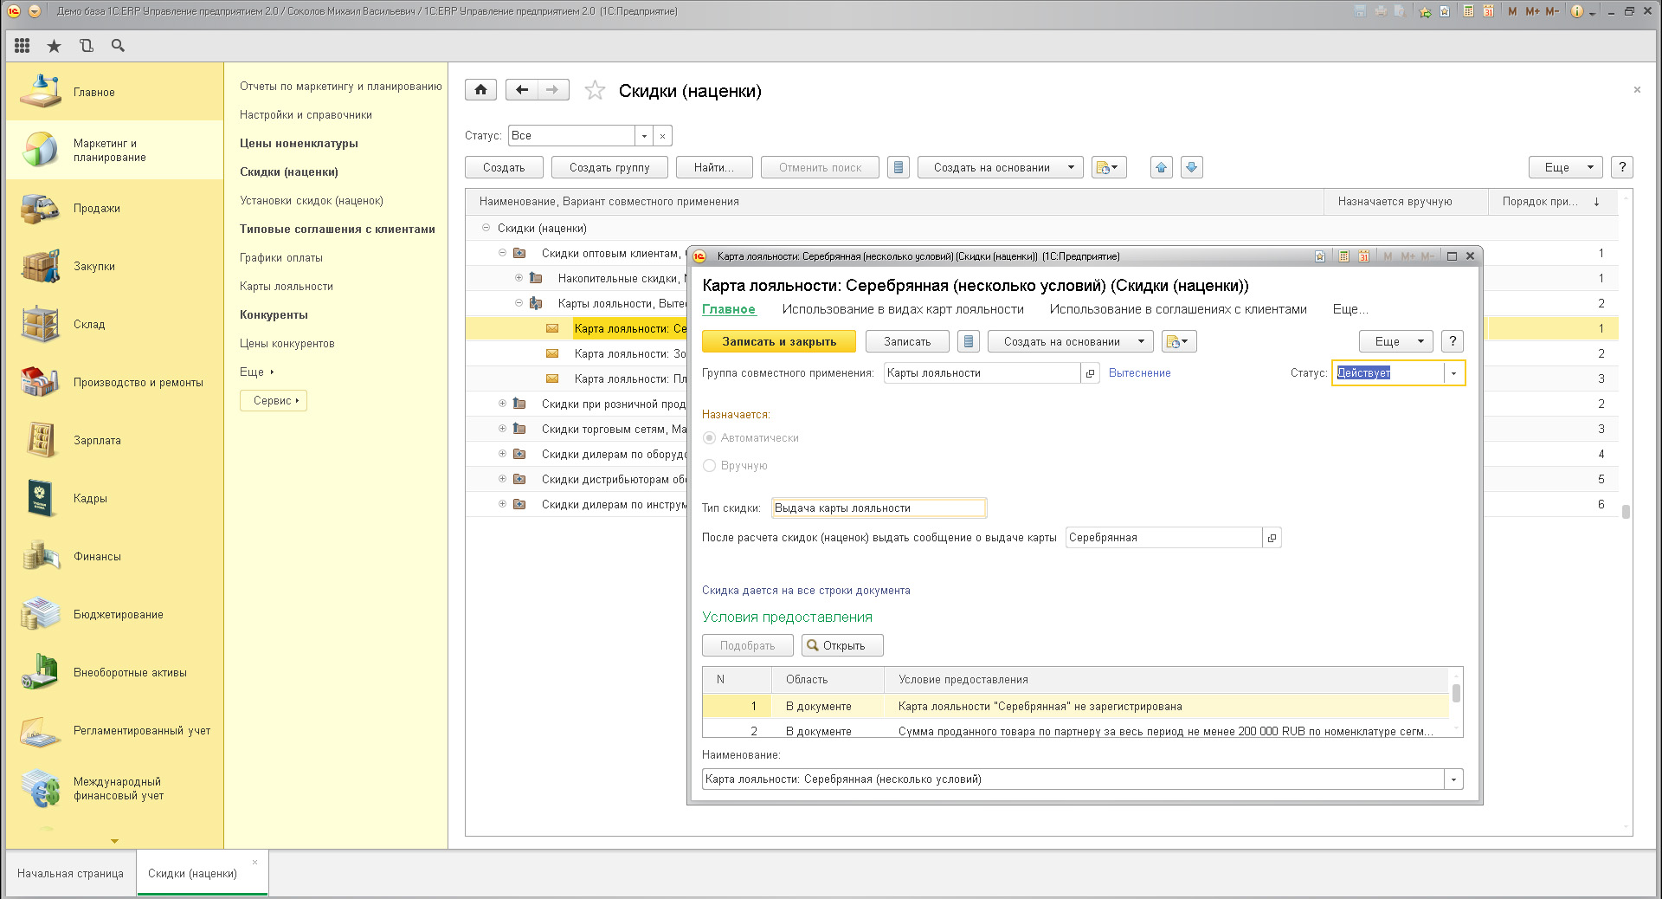The image size is (1662, 899).
Task: Open Установки скидок (наценок) menu item
Action: pos(312,200)
